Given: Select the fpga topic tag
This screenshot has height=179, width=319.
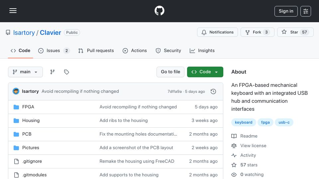Looking at the screenshot, I should [x=265, y=122].
